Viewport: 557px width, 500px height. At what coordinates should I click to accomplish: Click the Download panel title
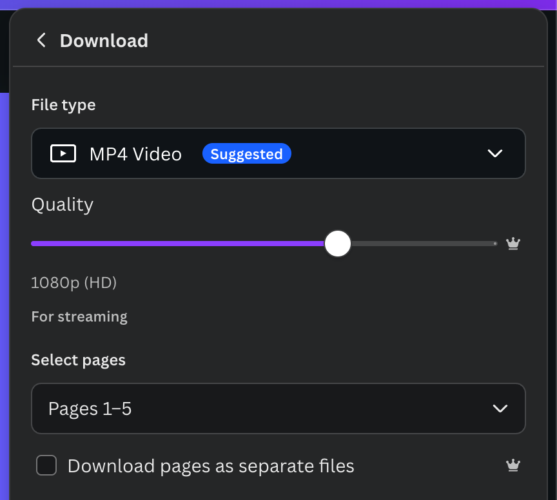point(104,41)
